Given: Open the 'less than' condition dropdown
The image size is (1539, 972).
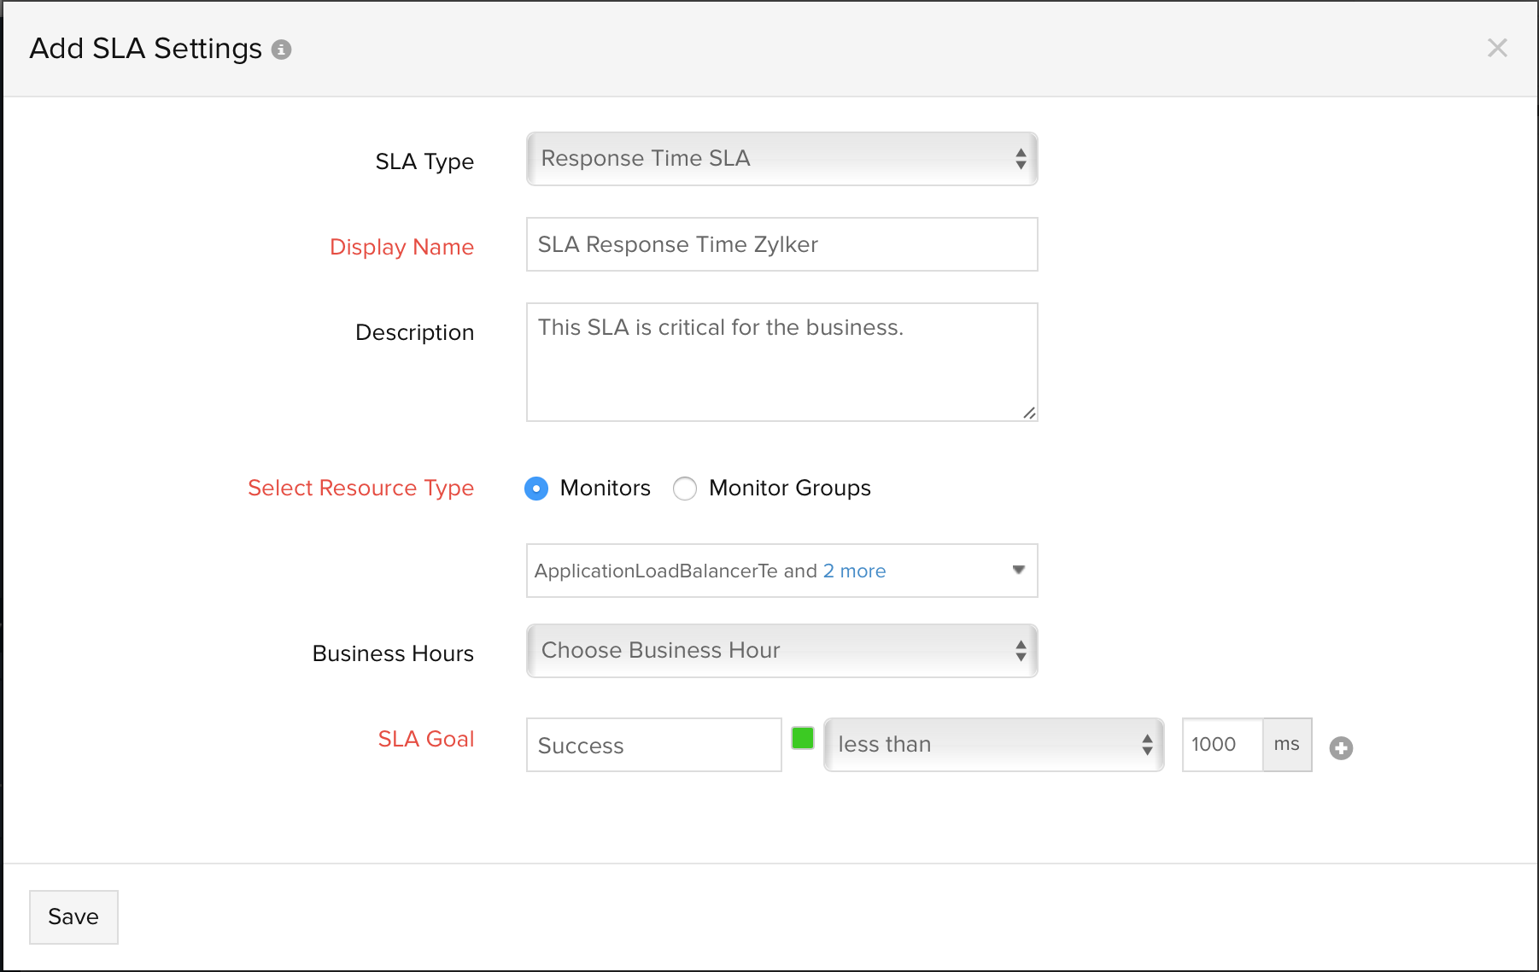Looking at the screenshot, I should point(993,745).
